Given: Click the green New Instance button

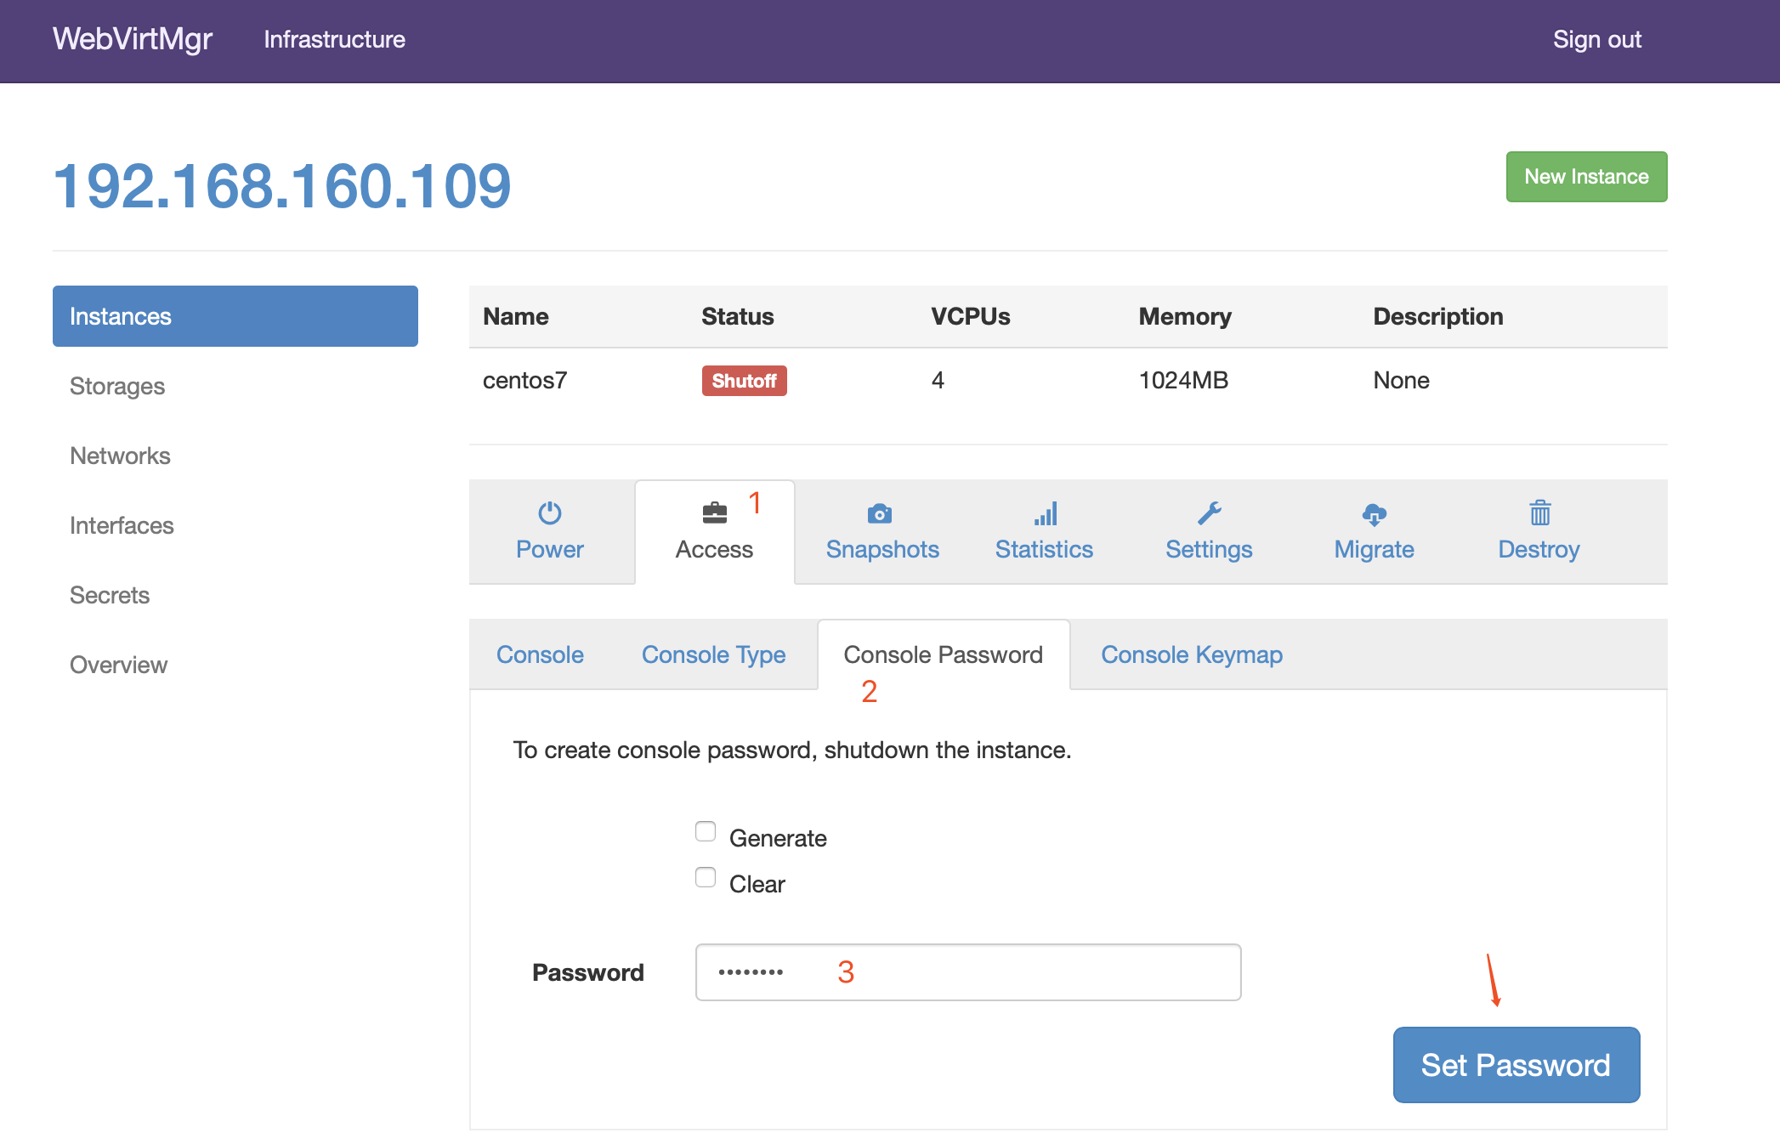Looking at the screenshot, I should coord(1586,177).
